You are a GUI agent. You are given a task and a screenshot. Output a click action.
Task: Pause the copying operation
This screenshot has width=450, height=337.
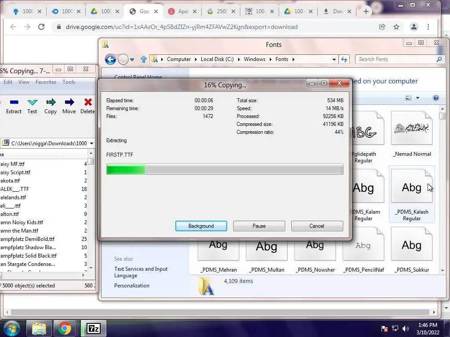(259, 226)
